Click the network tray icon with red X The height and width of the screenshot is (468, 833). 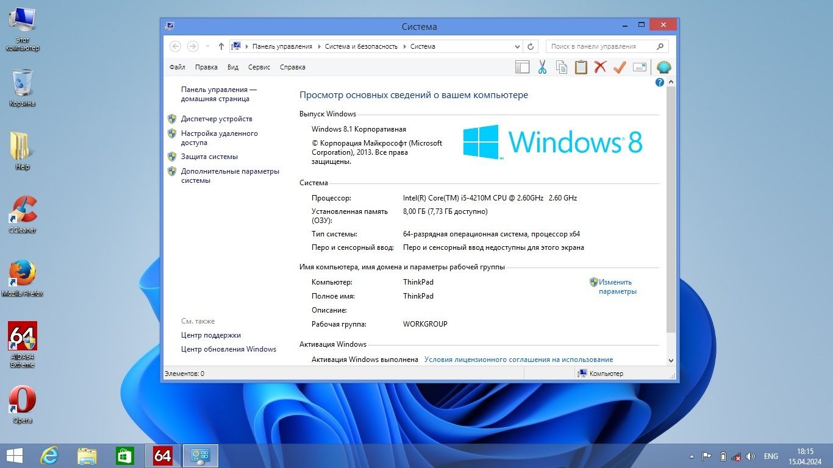737,456
